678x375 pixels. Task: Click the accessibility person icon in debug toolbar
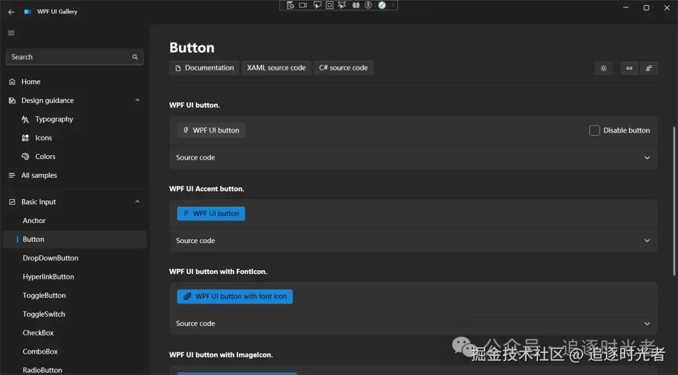369,5
